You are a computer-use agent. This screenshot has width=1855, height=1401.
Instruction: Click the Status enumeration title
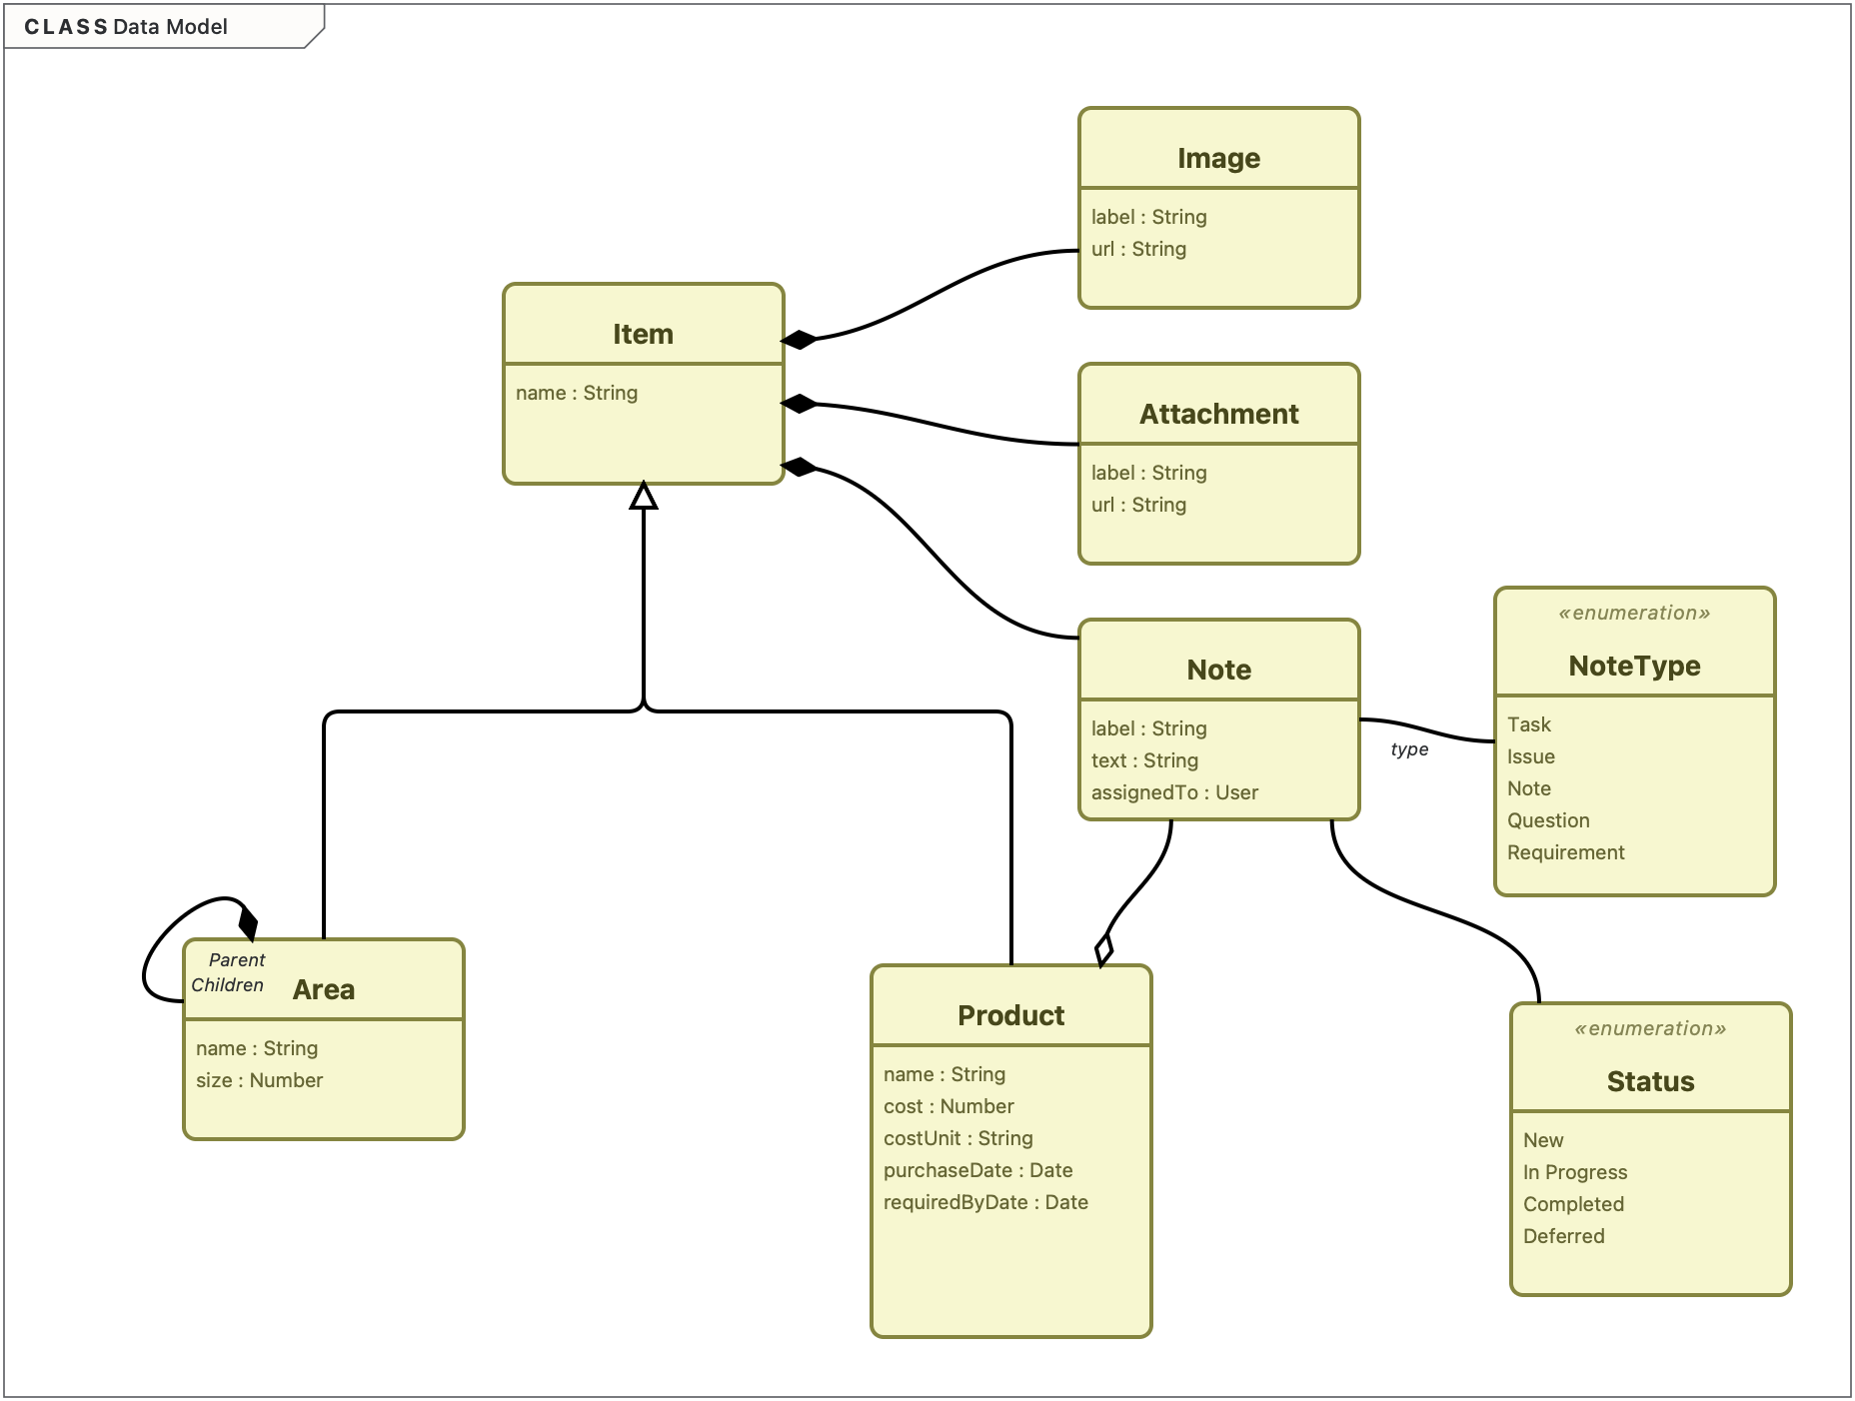coord(1650,1081)
